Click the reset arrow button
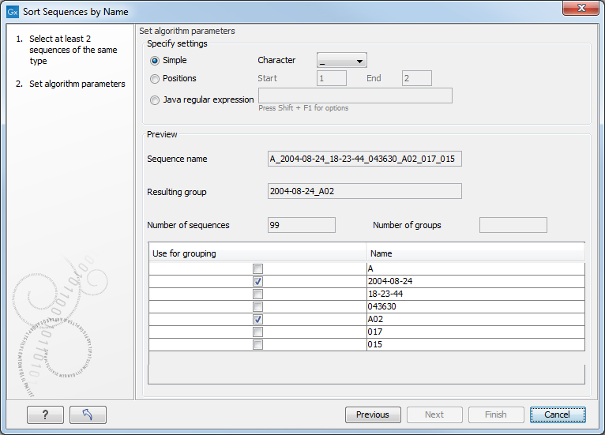The image size is (605, 435). [88, 414]
